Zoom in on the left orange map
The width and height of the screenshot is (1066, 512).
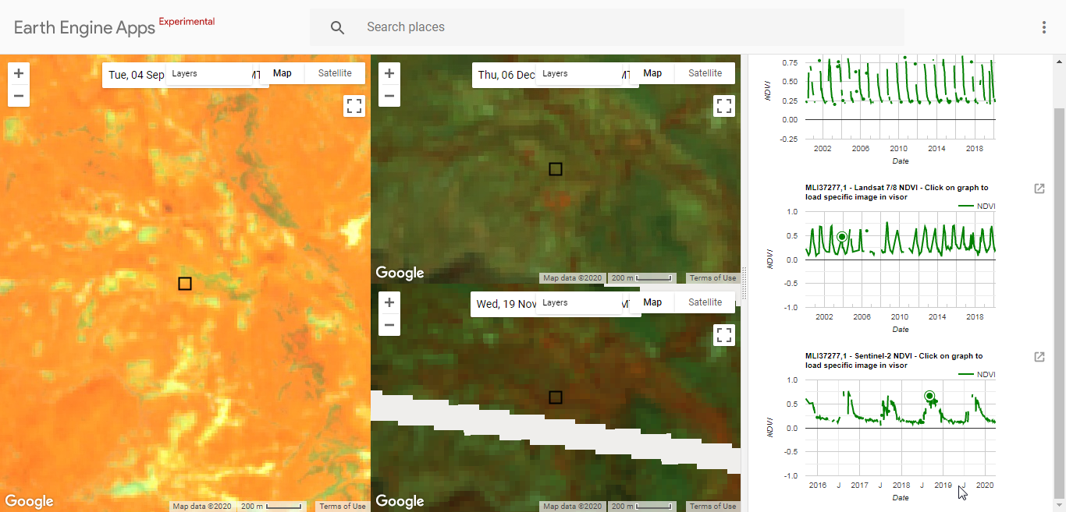click(x=19, y=74)
